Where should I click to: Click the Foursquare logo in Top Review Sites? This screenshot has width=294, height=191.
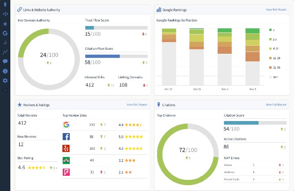click(66, 172)
